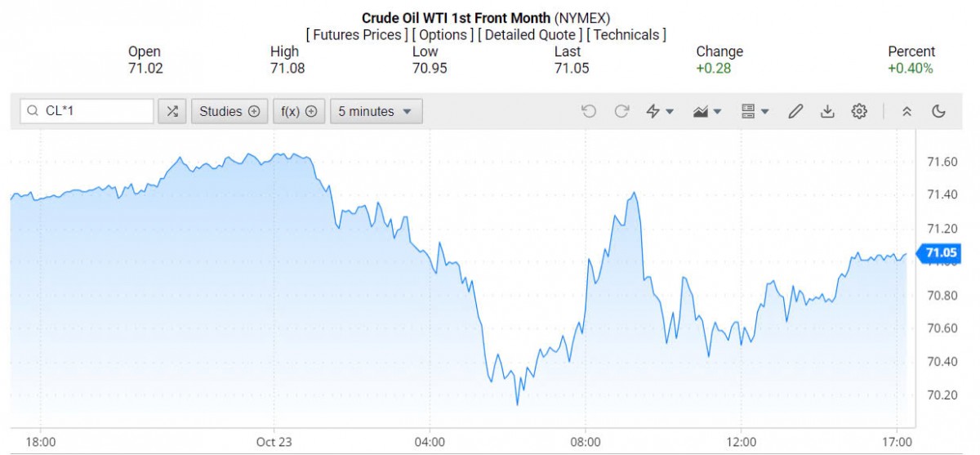
Task: Add a study with Studies button
Action: [x=229, y=112]
